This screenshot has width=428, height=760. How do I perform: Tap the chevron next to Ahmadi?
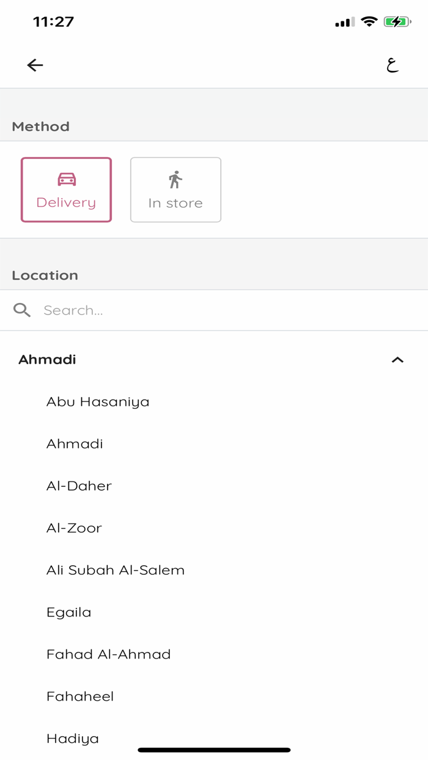pyautogui.click(x=398, y=360)
